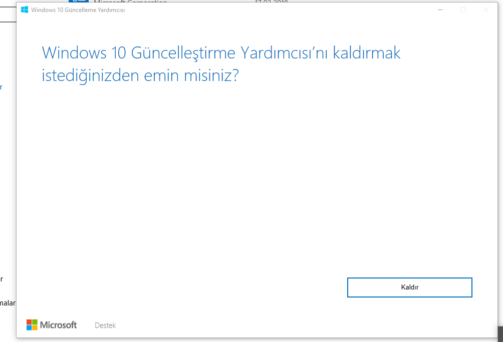This screenshot has height=342, width=503.
Task: Open the Destek support link
Action: tap(105, 325)
